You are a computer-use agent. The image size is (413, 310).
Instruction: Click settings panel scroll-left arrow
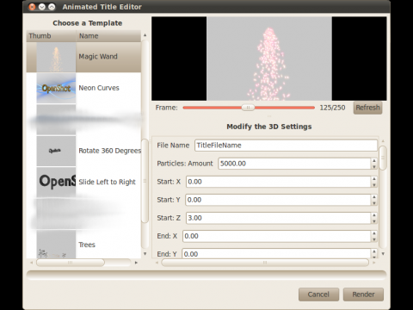pos(157,263)
